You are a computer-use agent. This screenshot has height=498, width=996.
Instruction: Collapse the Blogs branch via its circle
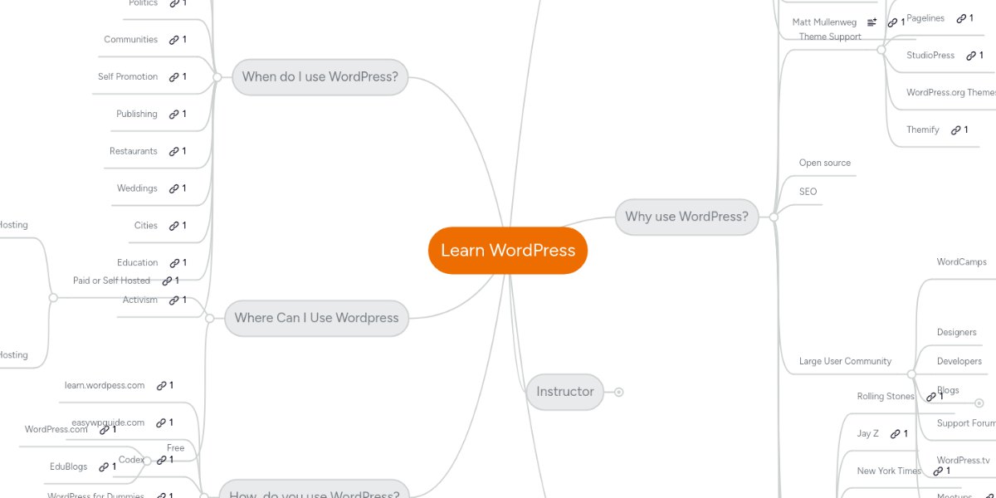click(979, 403)
